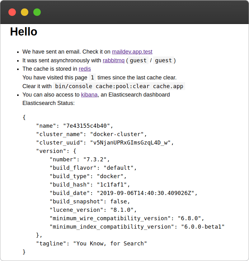
Task: Click the Hello page heading
Action: tap(24, 32)
